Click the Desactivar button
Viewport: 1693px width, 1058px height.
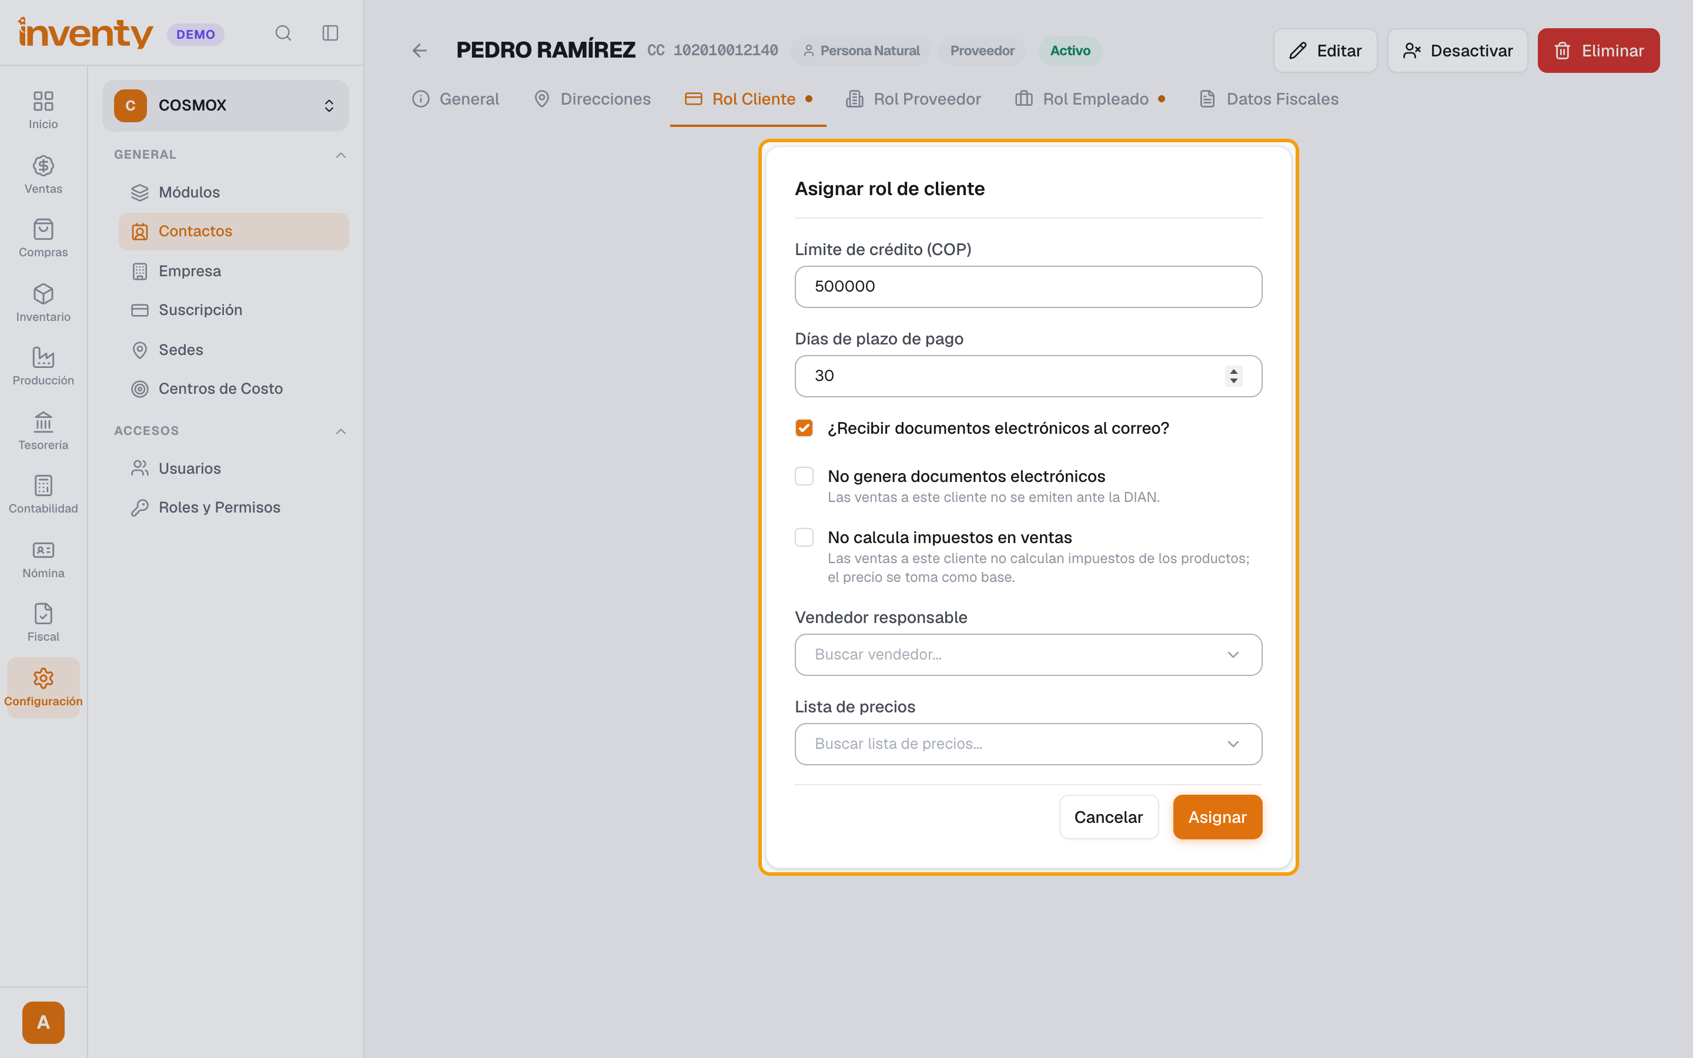pyautogui.click(x=1457, y=51)
